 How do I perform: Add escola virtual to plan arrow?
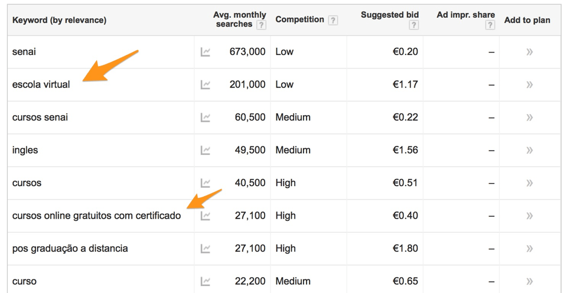point(529,84)
